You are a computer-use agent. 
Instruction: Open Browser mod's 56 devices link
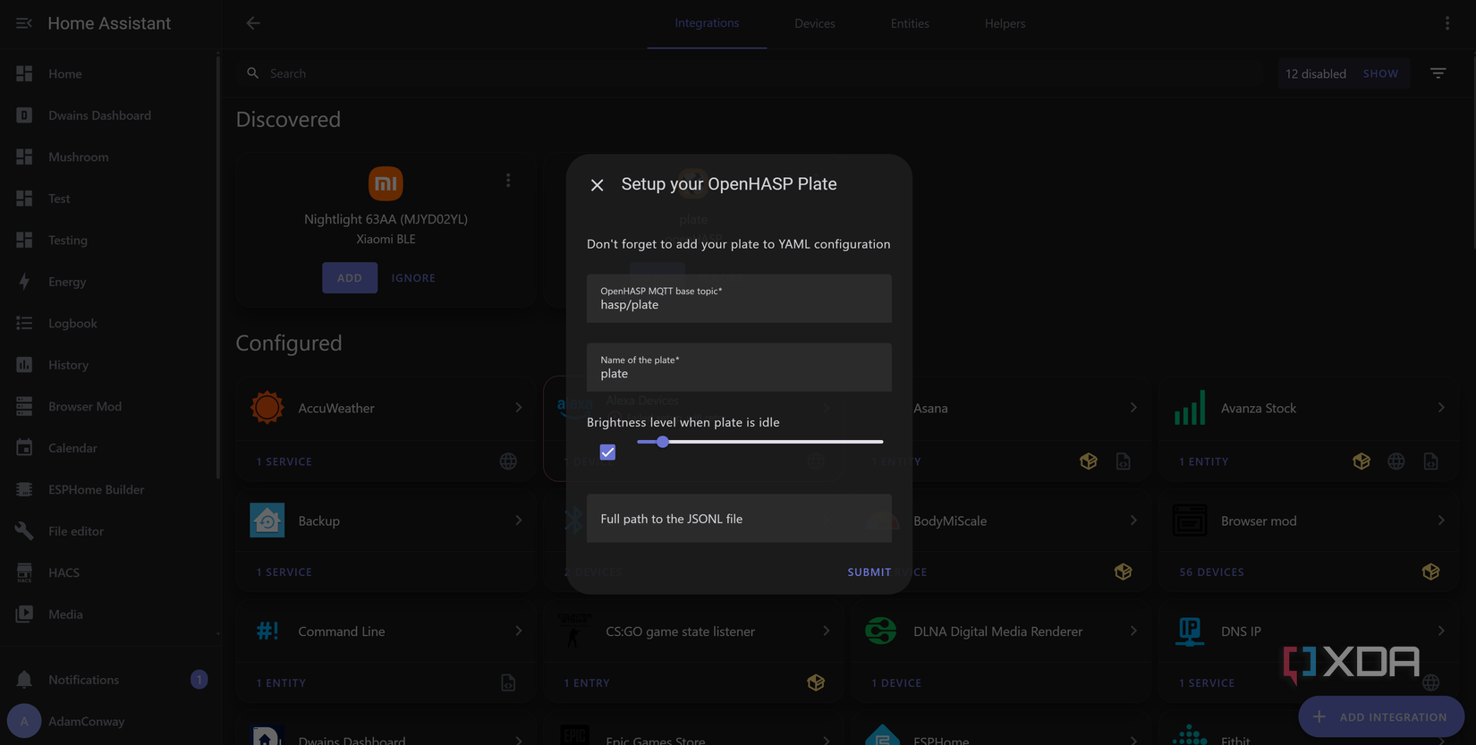[x=1211, y=572]
